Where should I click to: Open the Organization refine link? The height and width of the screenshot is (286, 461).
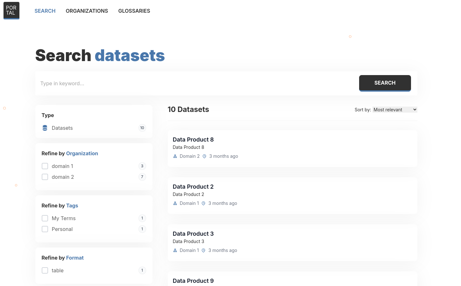(82, 153)
